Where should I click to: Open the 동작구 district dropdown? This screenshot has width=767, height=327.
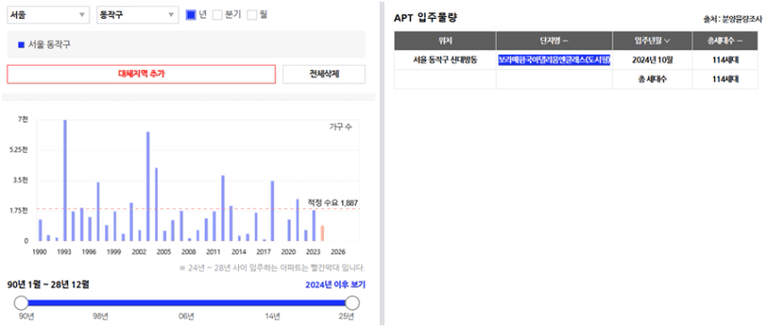click(137, 15)
